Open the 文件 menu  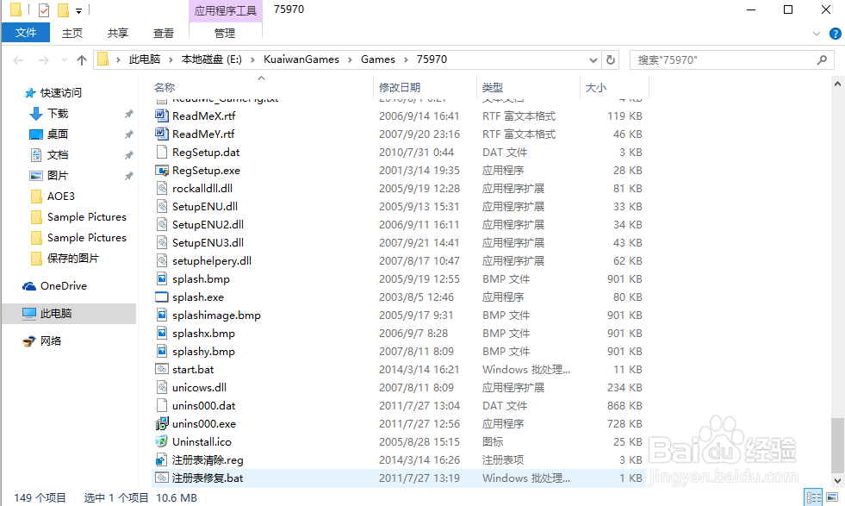[x=25, y=32]
